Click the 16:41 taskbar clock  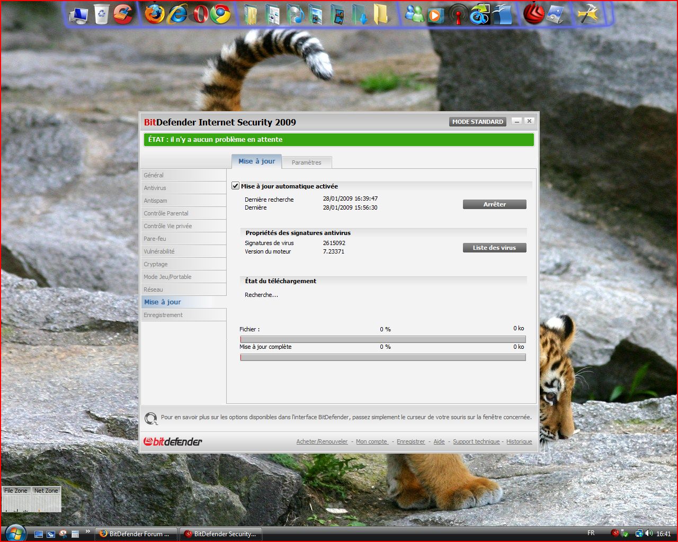point(664,534)
